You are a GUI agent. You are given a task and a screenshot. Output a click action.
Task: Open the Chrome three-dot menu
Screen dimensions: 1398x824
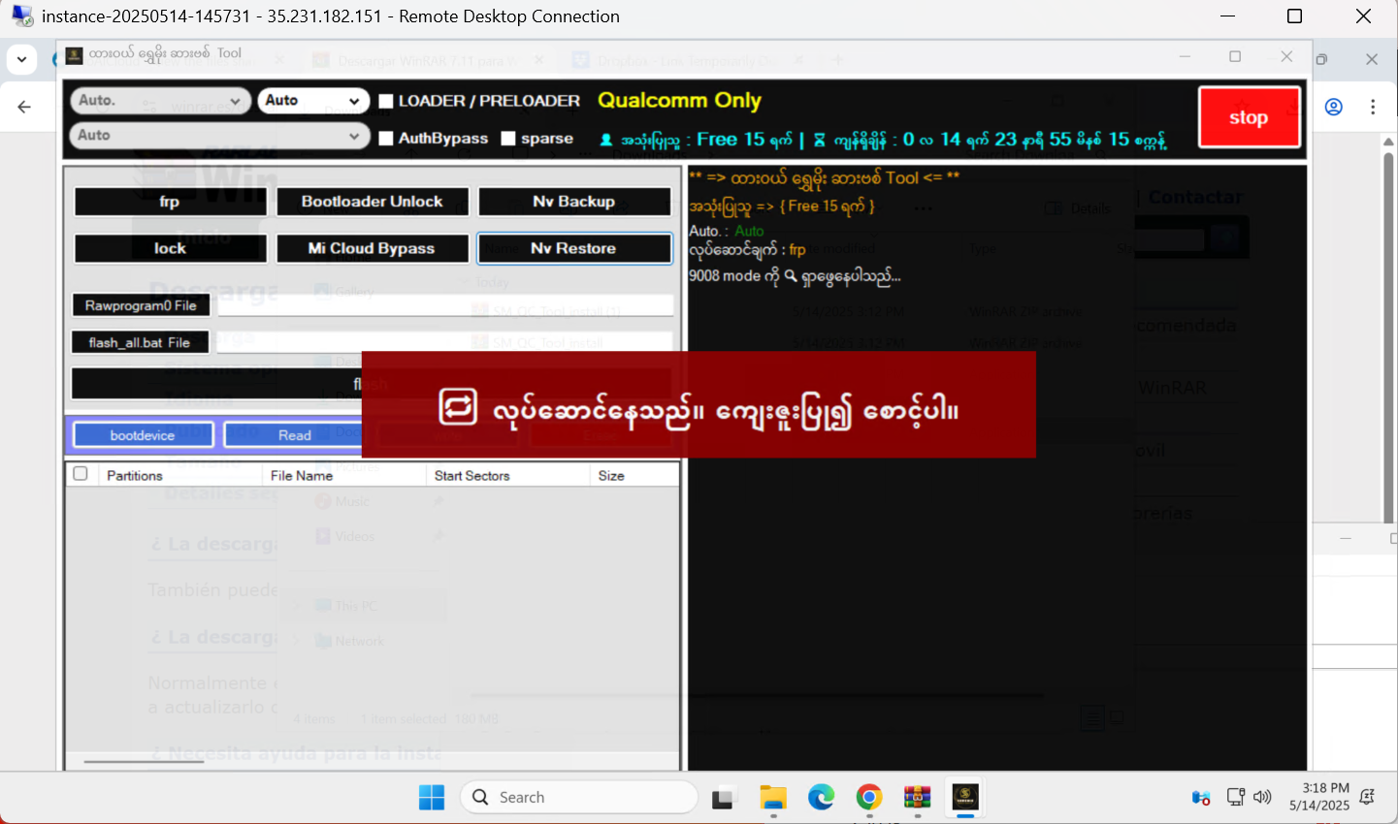(x=1373, y=107)
